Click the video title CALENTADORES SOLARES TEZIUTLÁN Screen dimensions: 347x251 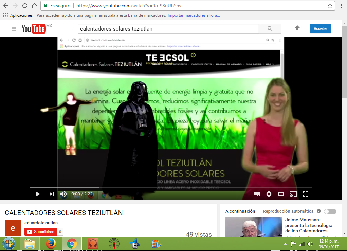click(x=64, y=213)
